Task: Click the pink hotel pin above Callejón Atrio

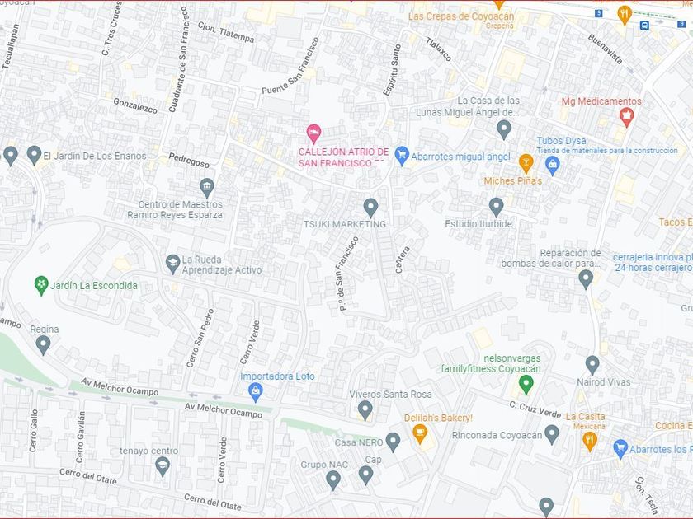Action: click(313, 133)
